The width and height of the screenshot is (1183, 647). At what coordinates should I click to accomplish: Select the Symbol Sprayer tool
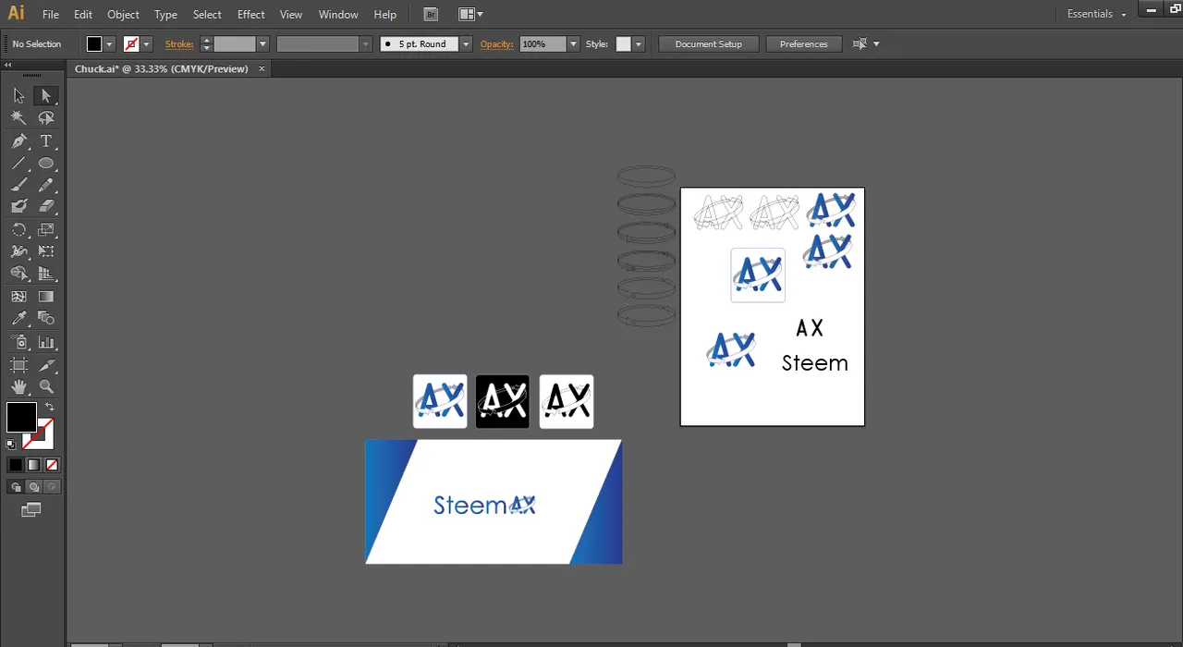(x=18, y=342)
